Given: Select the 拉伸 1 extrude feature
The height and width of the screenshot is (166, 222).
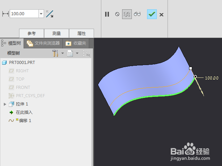Looking at the screenshot, I should click(x=22, y=104).
